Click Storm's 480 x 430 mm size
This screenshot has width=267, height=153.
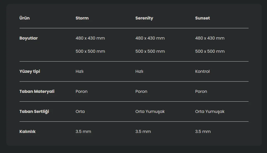(x=90, y=38)
